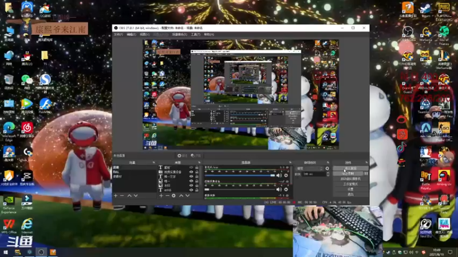Pause recording with the pause icon
Image resolution: width=458 pixels, height=257 pixels.
coord(366,174)
